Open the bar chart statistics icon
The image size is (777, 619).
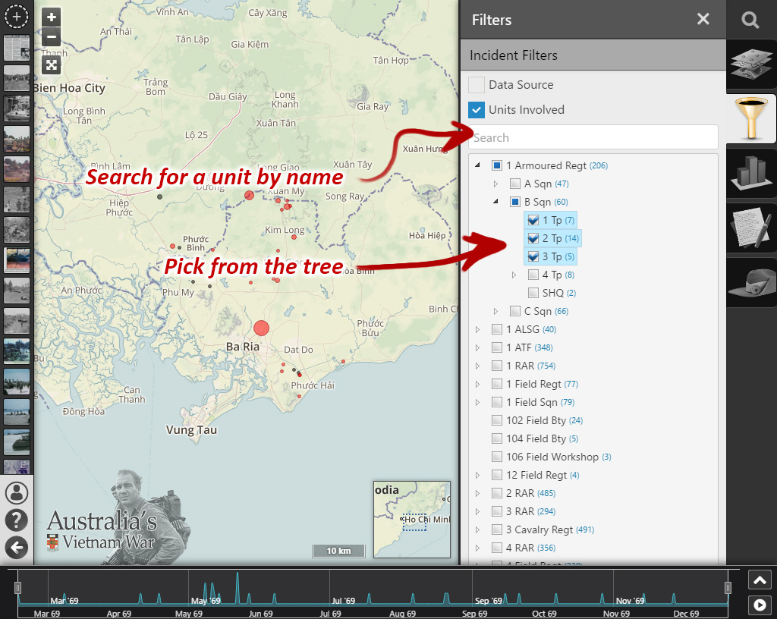[750, 174]
